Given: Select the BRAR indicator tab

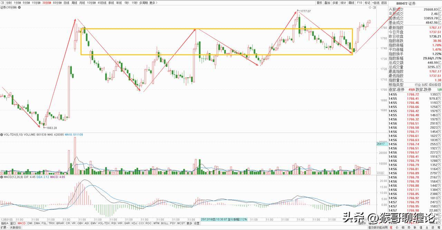Looking at the screenshot, I should [x=60, y=223].
